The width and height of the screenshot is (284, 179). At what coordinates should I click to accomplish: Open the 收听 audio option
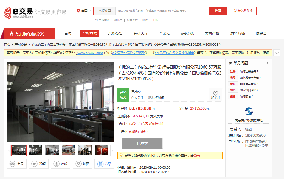(x=60, y=164)
